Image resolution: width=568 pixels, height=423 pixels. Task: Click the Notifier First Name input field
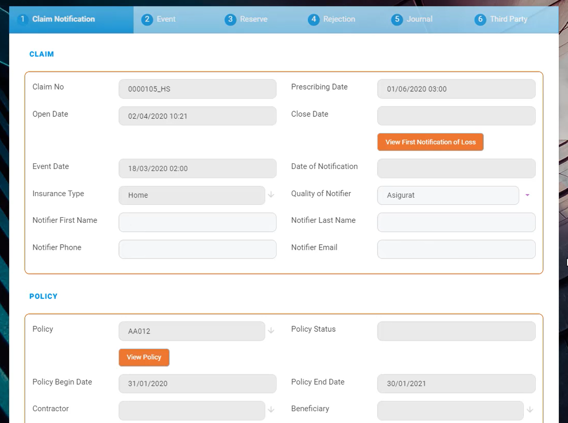[197, 222]
